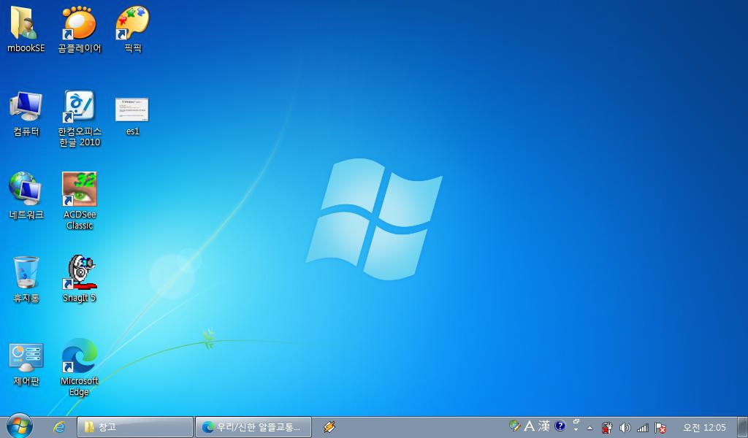This screenshot has height=438, width=748.
Task: Select the 휴지통 recycle bin icon
Action: point(26,280)
